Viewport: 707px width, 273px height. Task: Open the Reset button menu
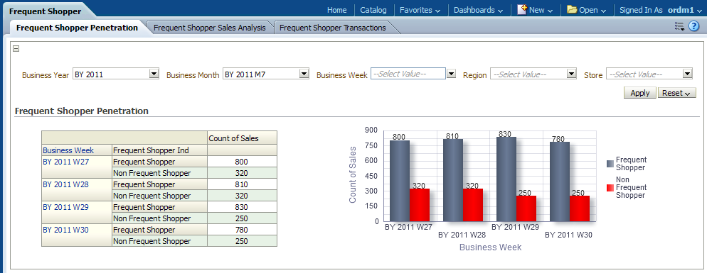coord(677,93)
